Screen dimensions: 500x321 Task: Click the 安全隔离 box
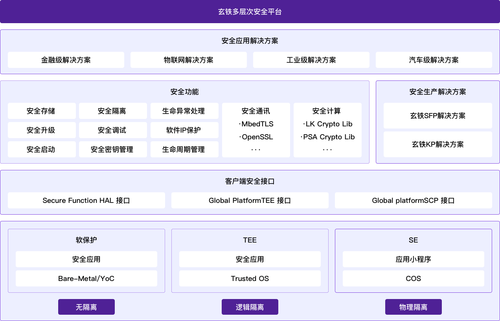(x=113, y=111)
